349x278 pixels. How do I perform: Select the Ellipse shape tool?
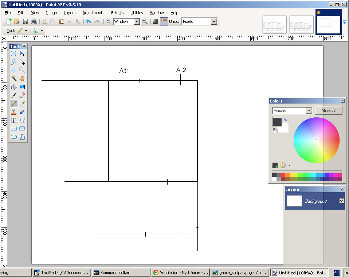[14, 137]
